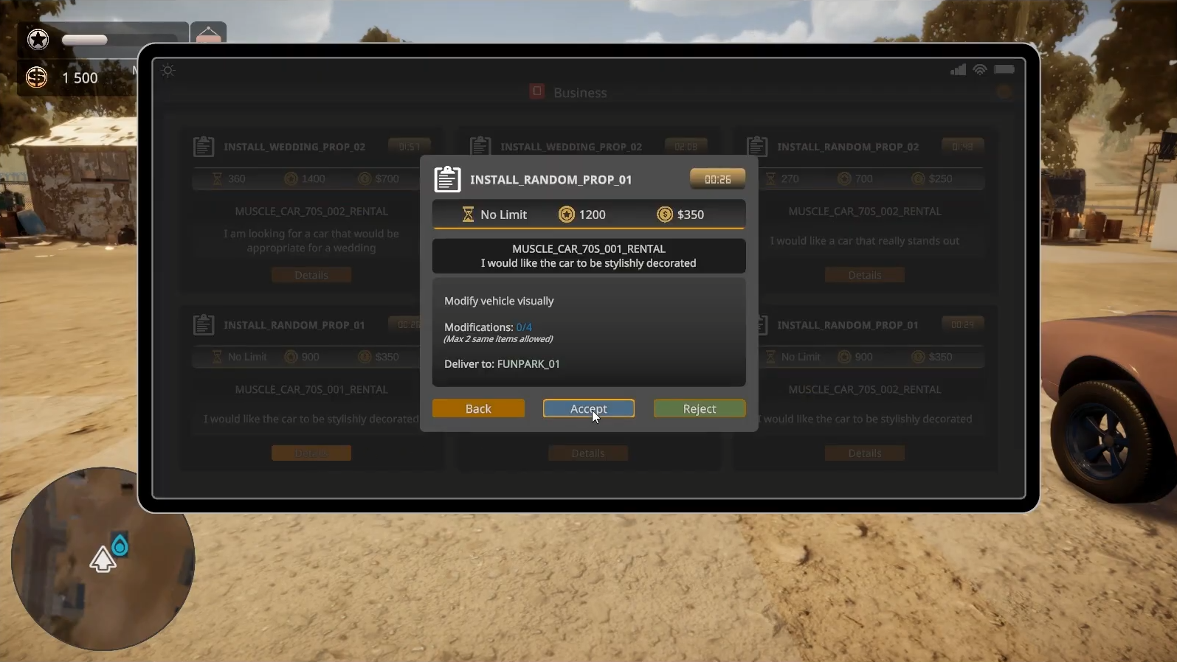Click the Modify vehicle visually text
1177x662 pixels.
[x=499, y=301]
